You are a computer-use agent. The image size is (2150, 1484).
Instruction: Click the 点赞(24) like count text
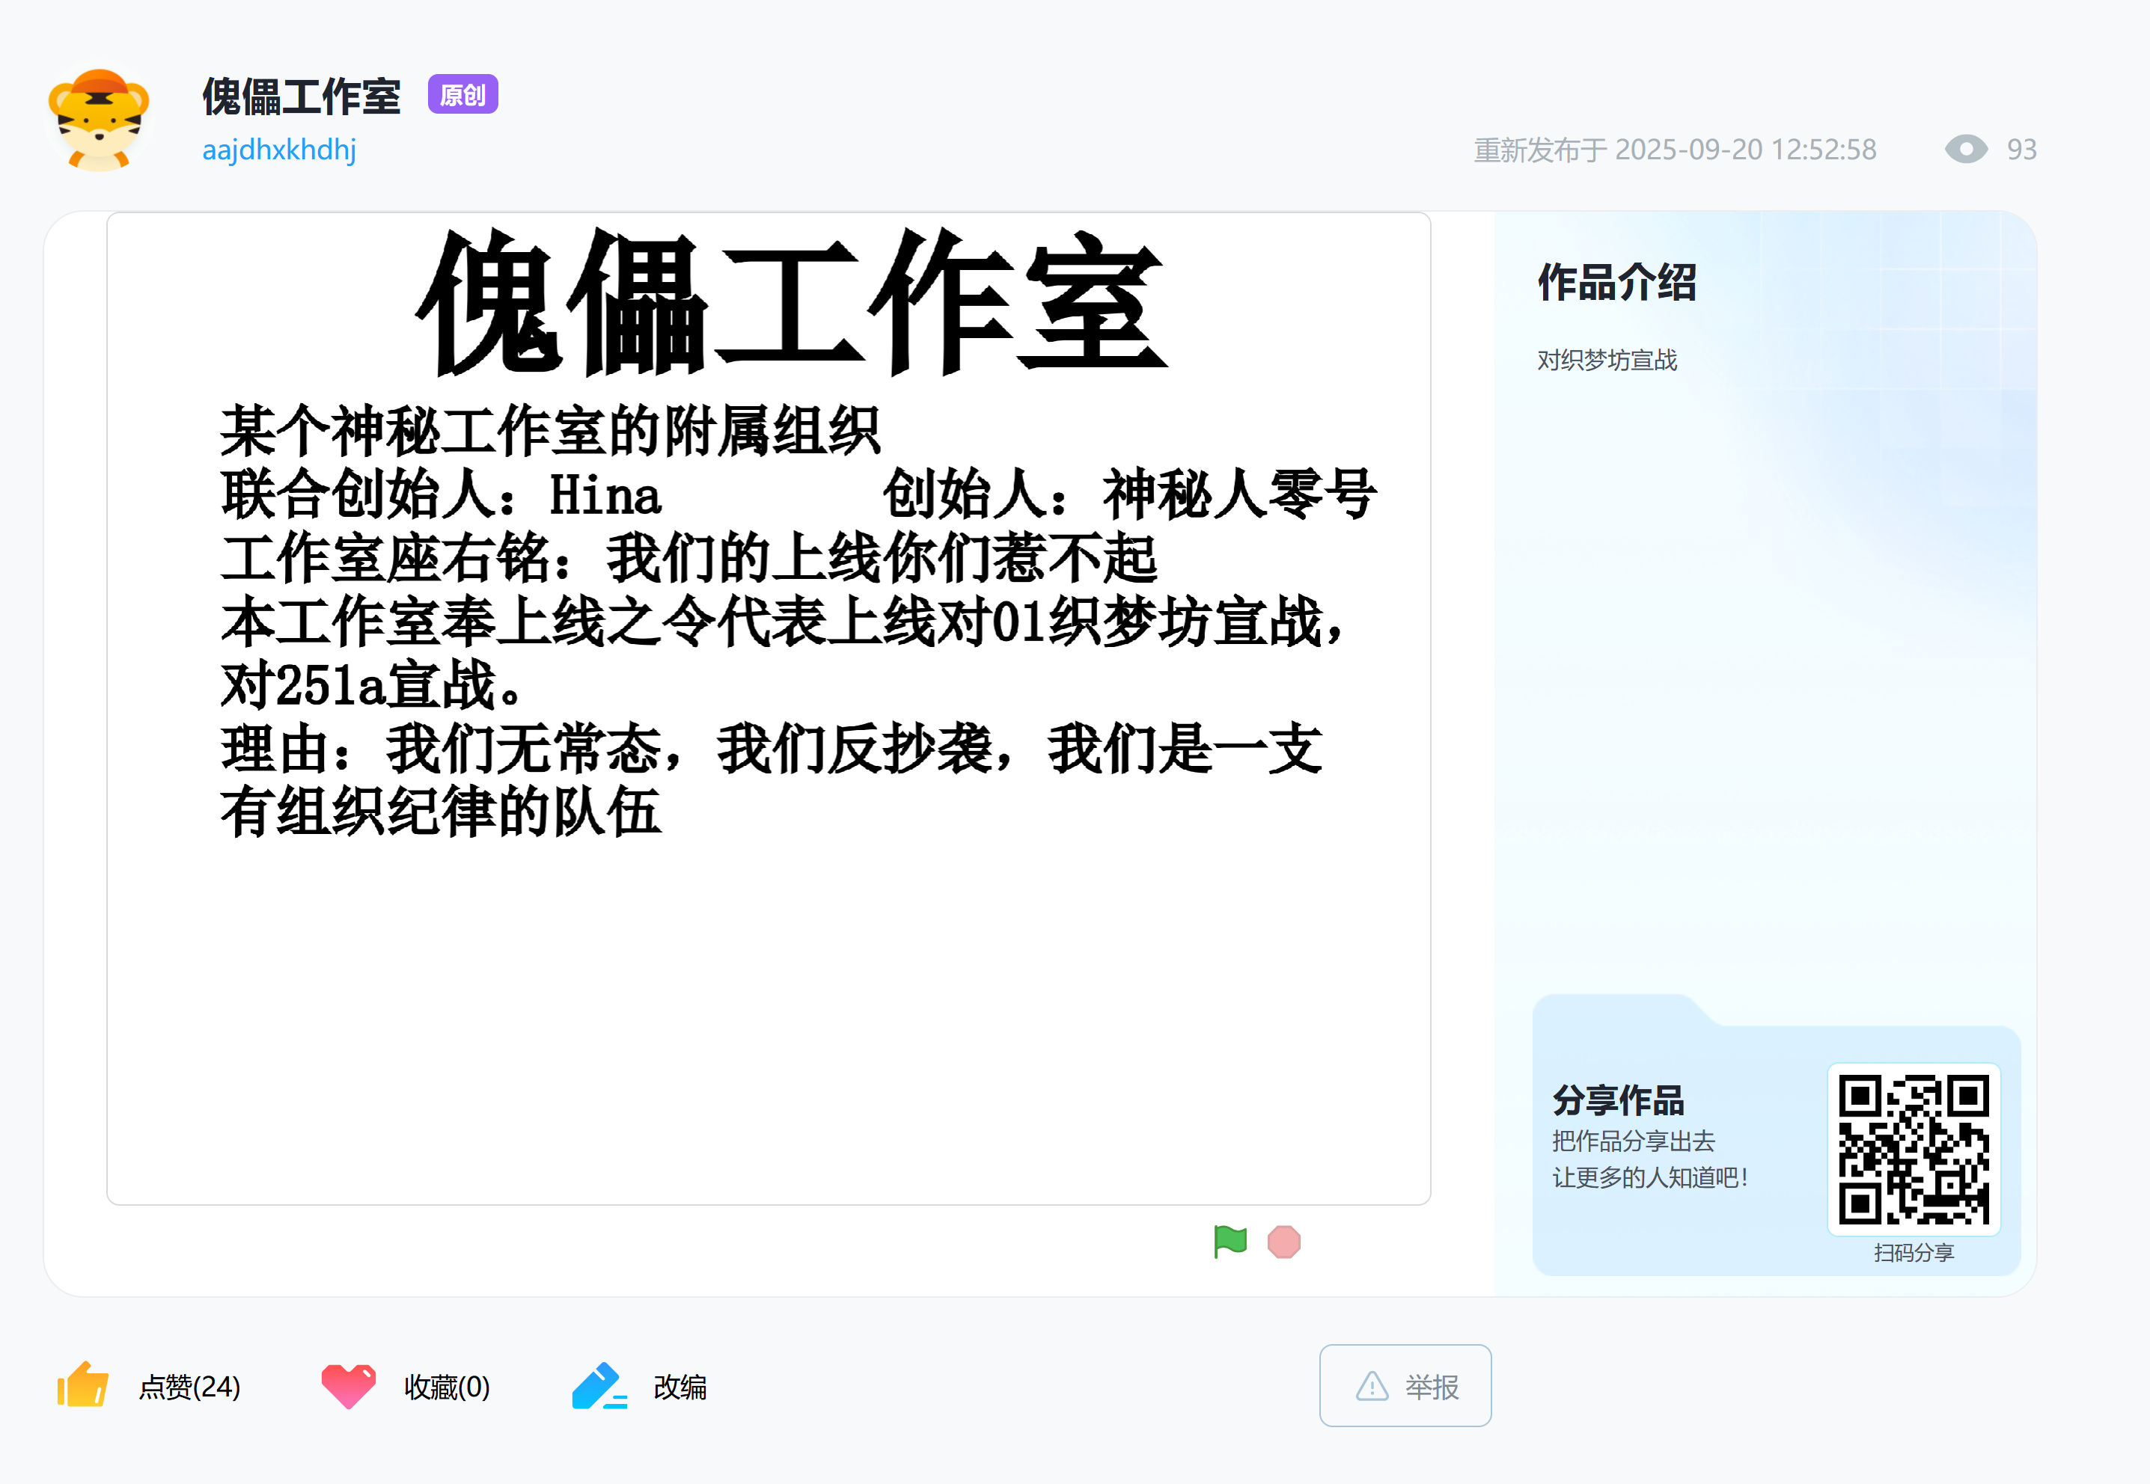tap(190, 1386)
